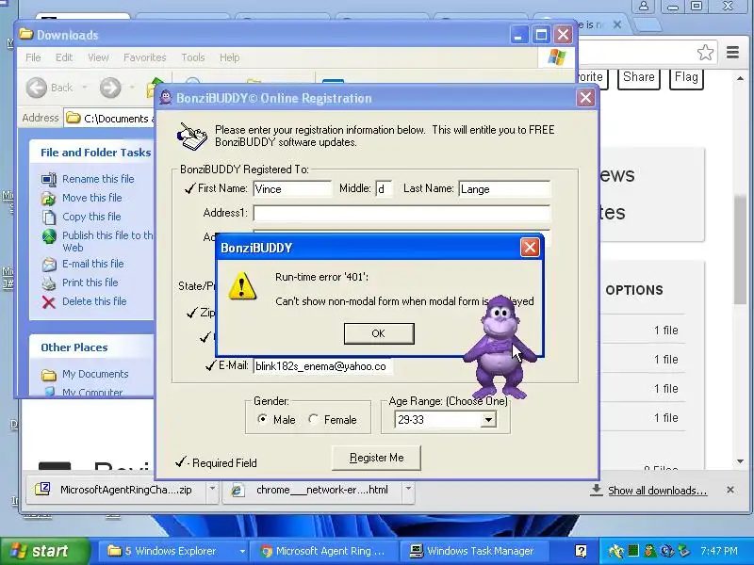The height and width of the screenshot is (565, 754).
Task: Click the Windows flag logo in Downloads window
Action: pos(557,57)
